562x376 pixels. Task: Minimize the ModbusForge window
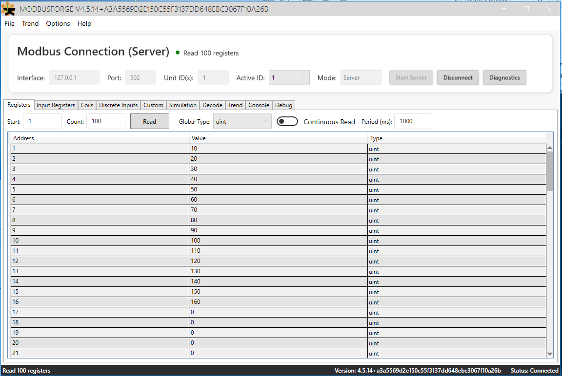(x=504, y=9)
